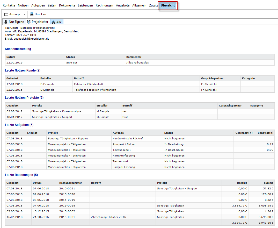Open the Kontakte tab
The height and width of the screenshot is (228, 278).
[9, 5]
